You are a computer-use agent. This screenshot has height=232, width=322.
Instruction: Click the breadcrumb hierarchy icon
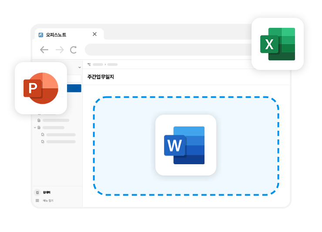89,64
